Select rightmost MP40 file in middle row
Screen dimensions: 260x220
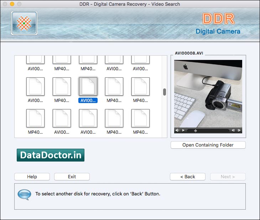tap(140, 87)
